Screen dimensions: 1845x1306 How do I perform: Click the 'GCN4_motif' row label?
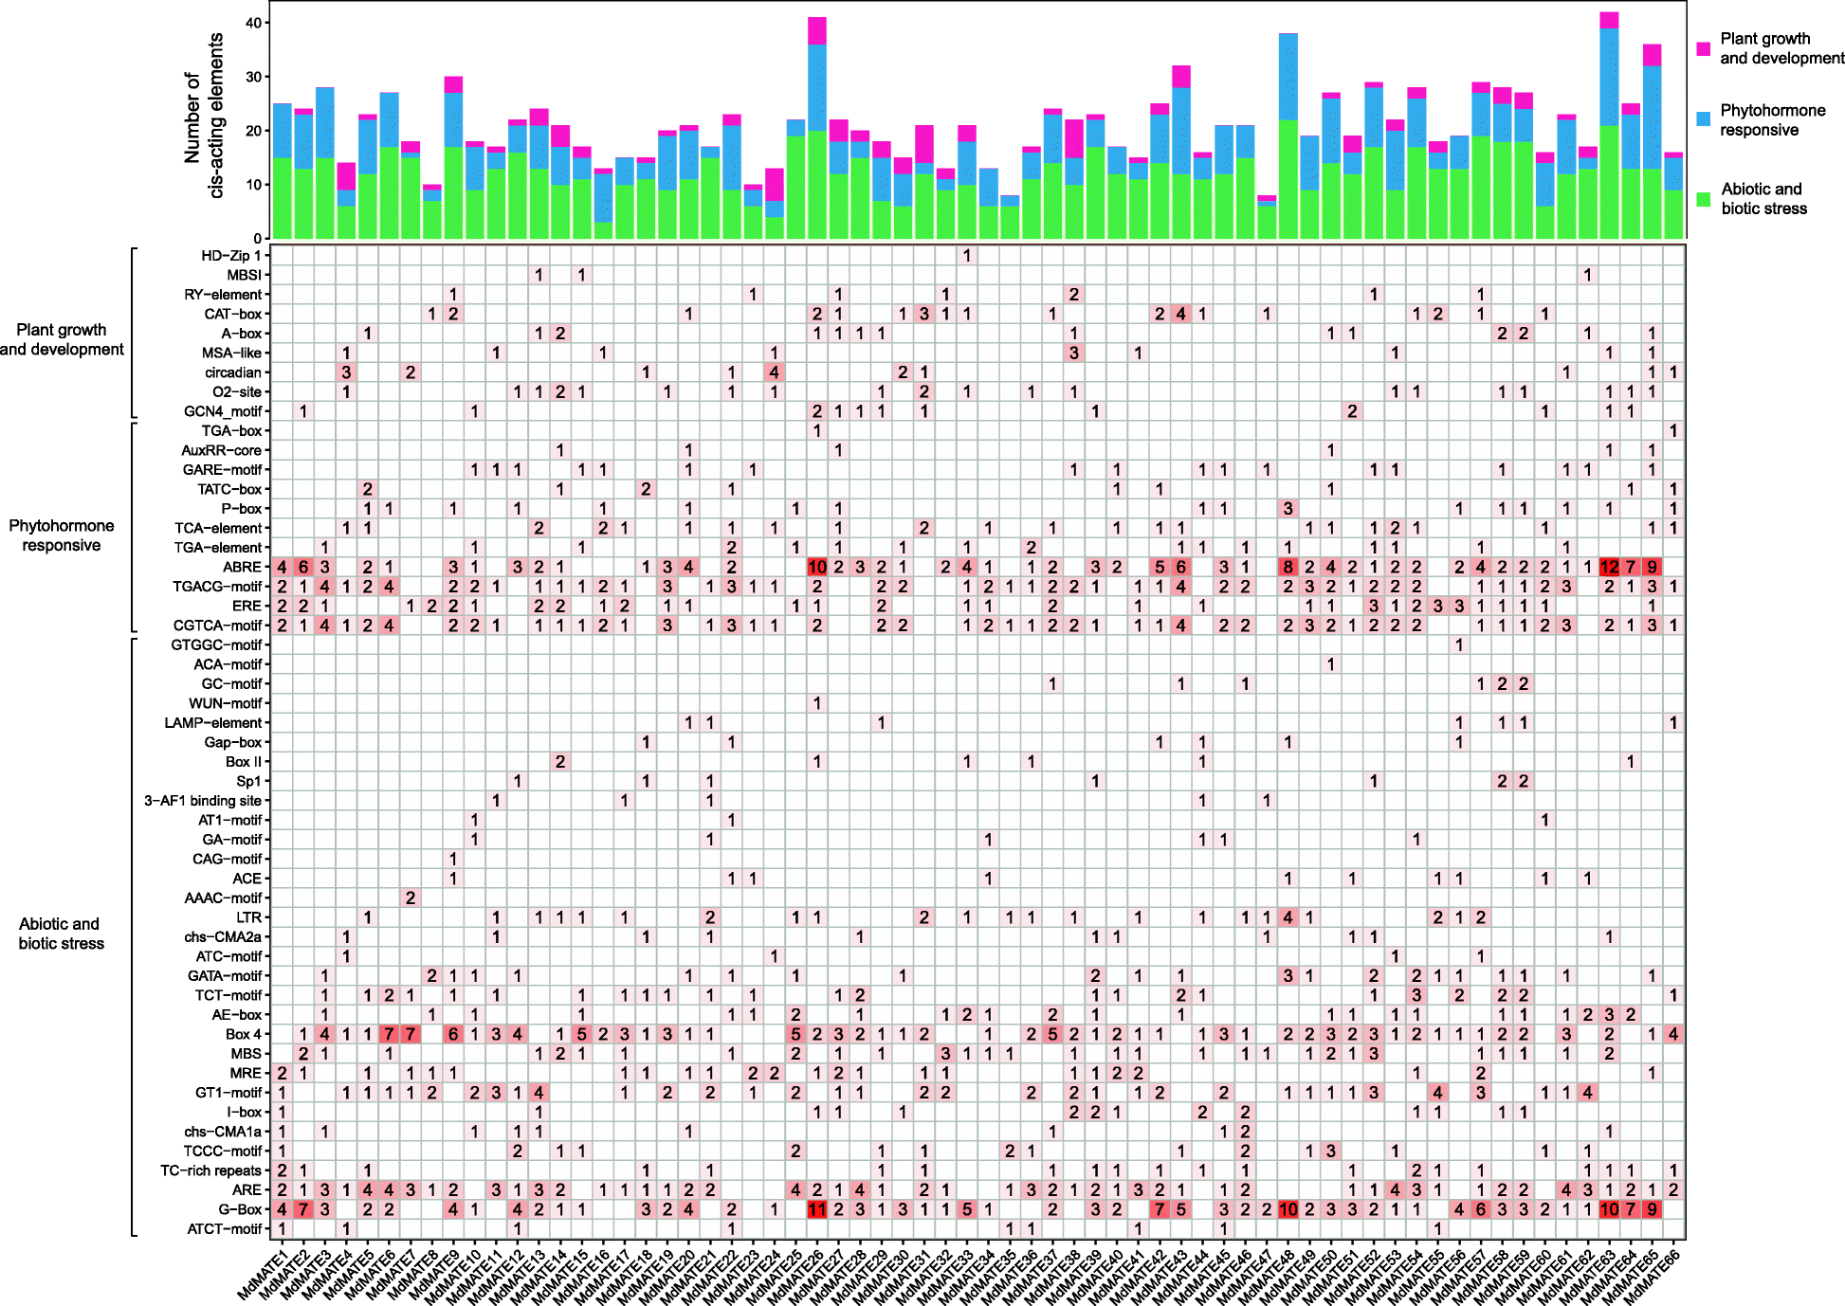[x=222, y=411]
